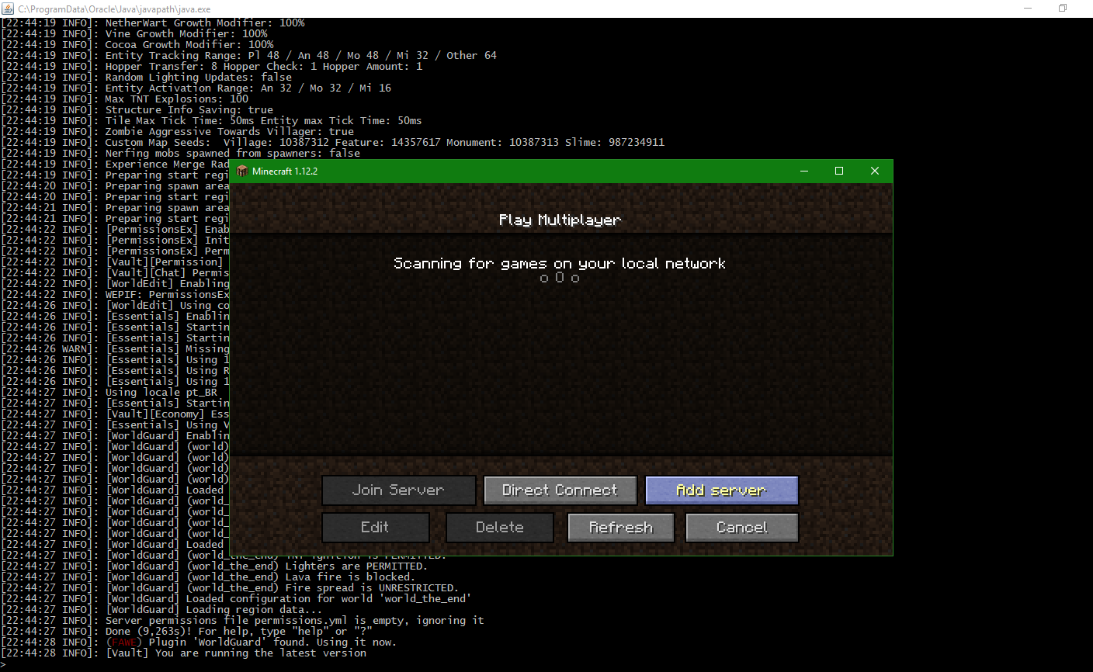
Task: Click the Minecraft crafting table title icon
Action: pos(242,171)
